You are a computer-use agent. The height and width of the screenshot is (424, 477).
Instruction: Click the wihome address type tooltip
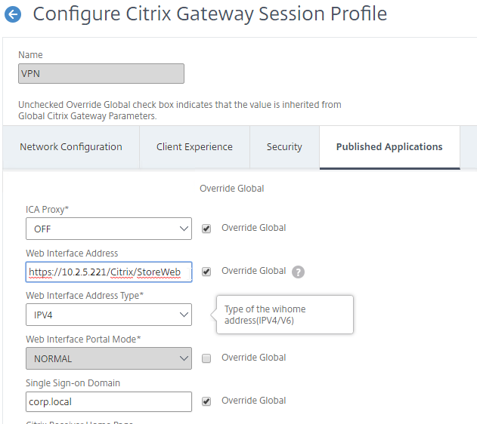click(x=285, y=315)
